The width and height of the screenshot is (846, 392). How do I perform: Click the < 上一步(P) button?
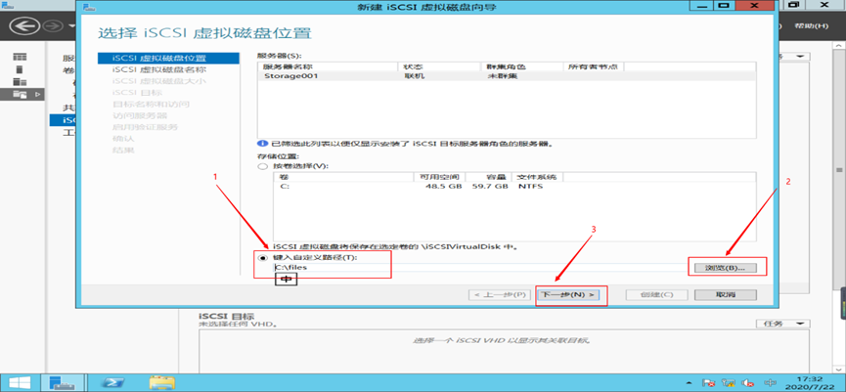[500, 295]
